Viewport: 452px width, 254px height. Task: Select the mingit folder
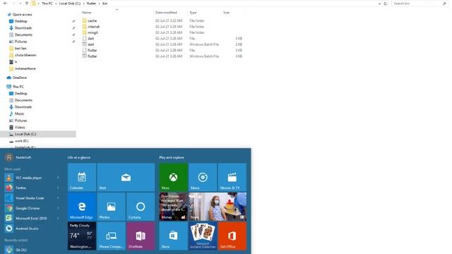coord(93,32)
